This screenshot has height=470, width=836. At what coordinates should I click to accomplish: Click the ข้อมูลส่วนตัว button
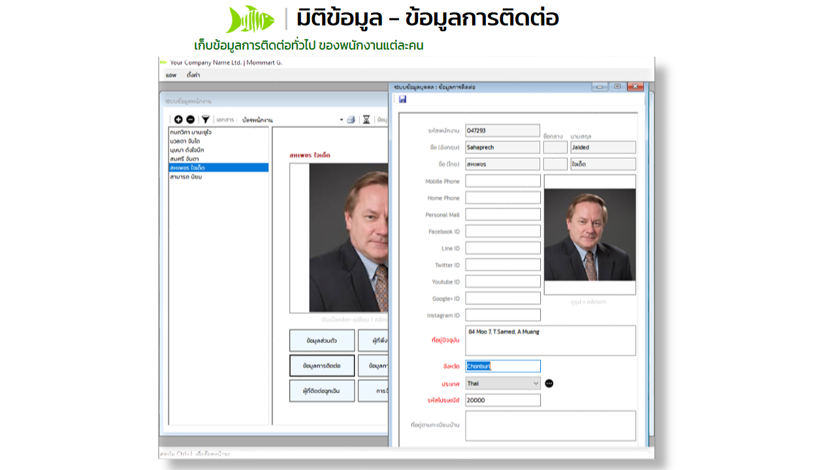pos(322,341)
